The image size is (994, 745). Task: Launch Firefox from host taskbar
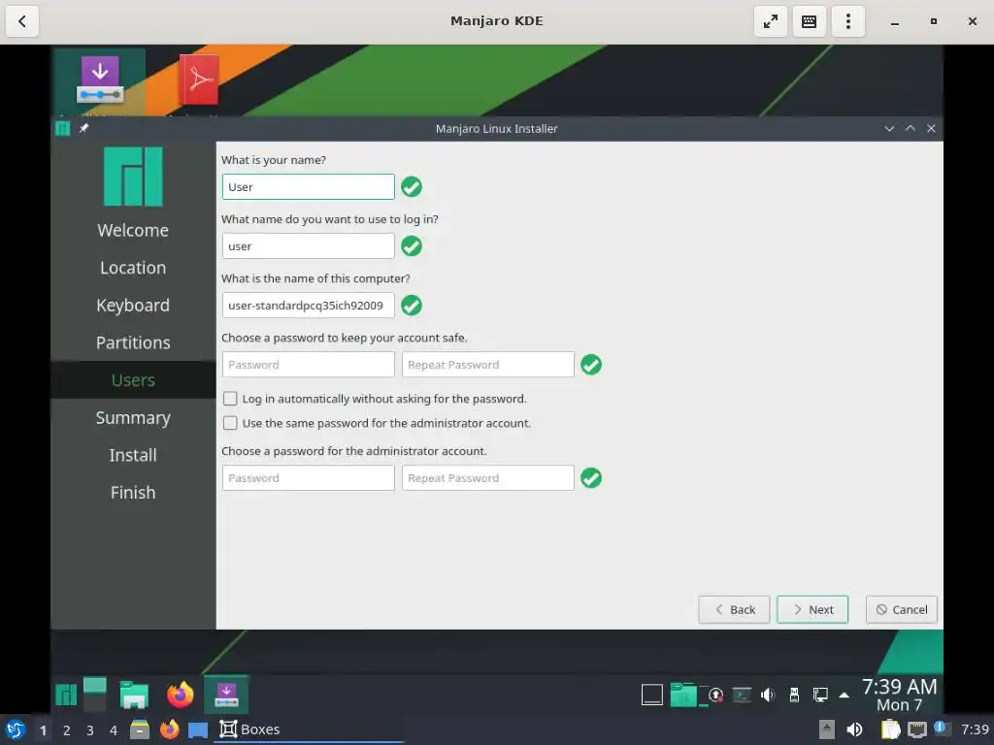tap(169, 729)
